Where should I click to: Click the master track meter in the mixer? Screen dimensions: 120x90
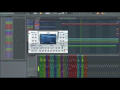(x=38, y=68)
